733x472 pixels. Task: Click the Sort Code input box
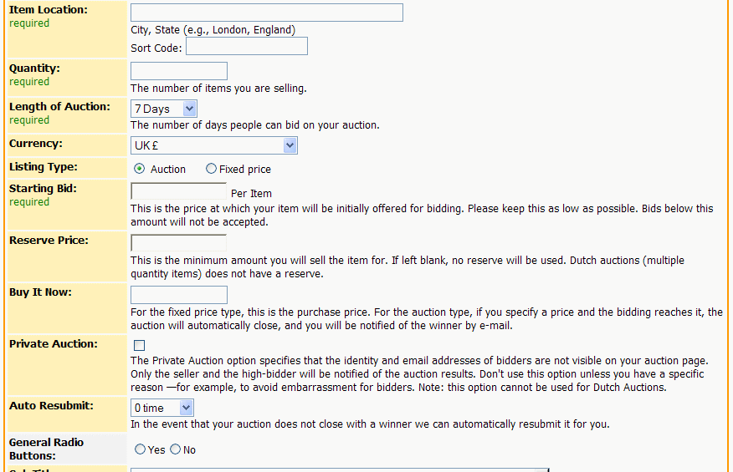pos(246,46)
